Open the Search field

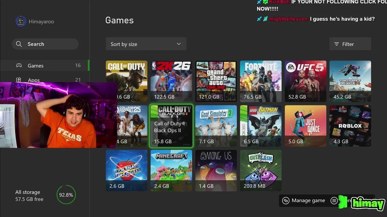(x=45, y=44)
